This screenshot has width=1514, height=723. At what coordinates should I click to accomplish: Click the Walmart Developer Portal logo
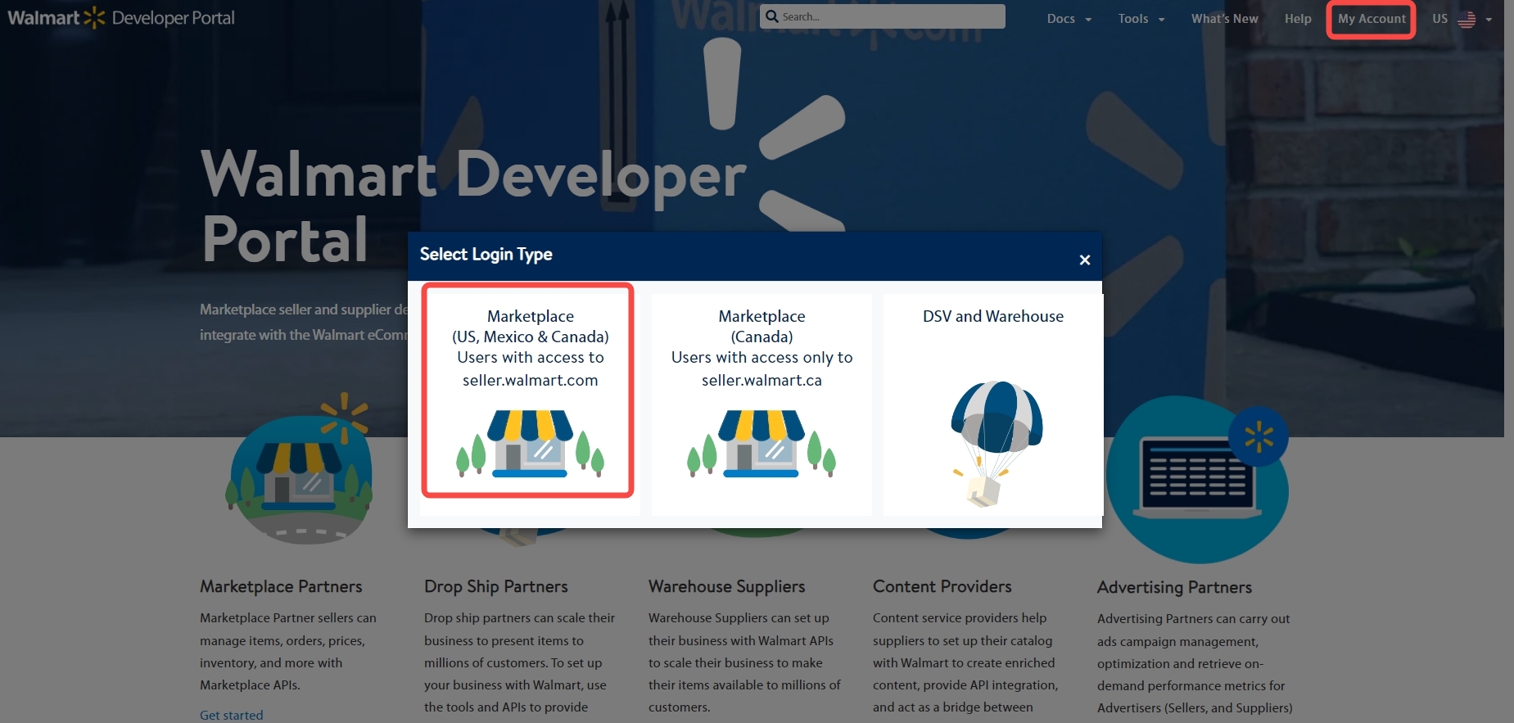[121, 17]
